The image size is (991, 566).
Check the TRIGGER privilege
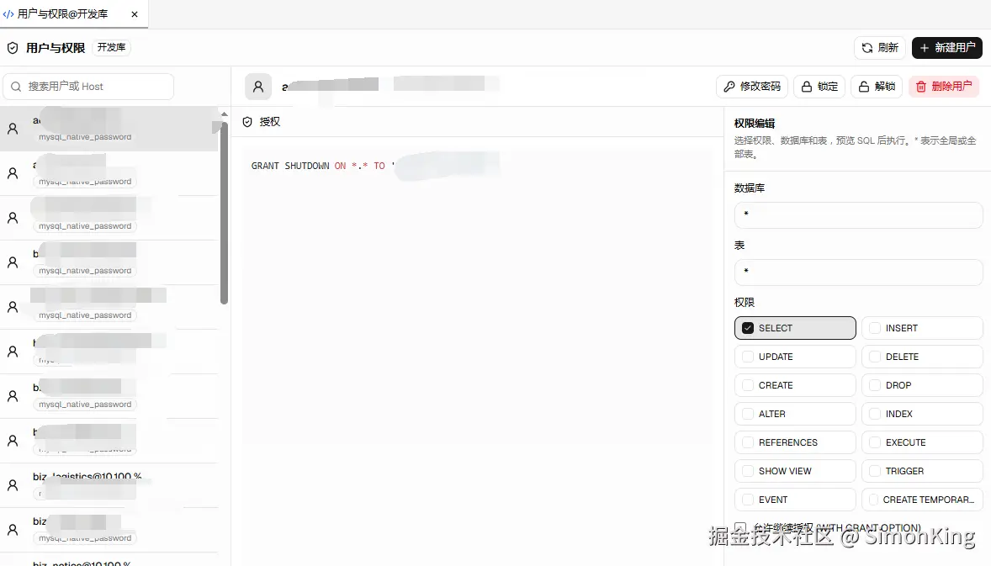click(922, 471)
